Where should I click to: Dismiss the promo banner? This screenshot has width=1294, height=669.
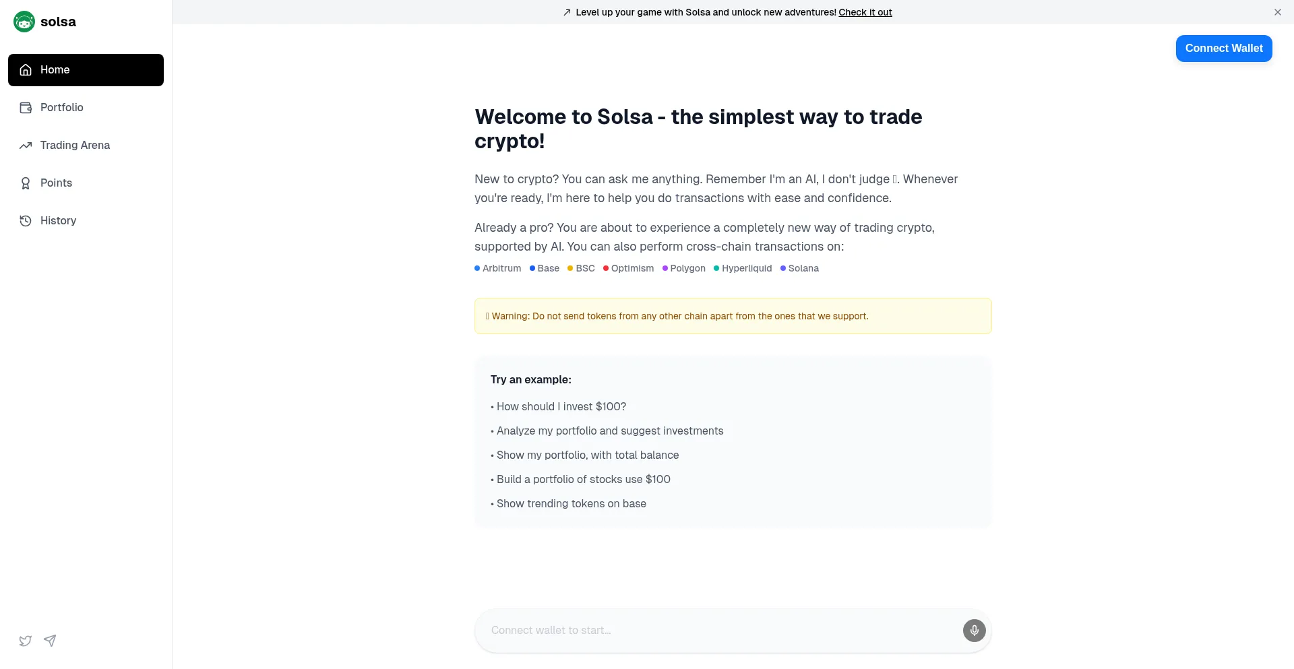[x=1277, y=12]
